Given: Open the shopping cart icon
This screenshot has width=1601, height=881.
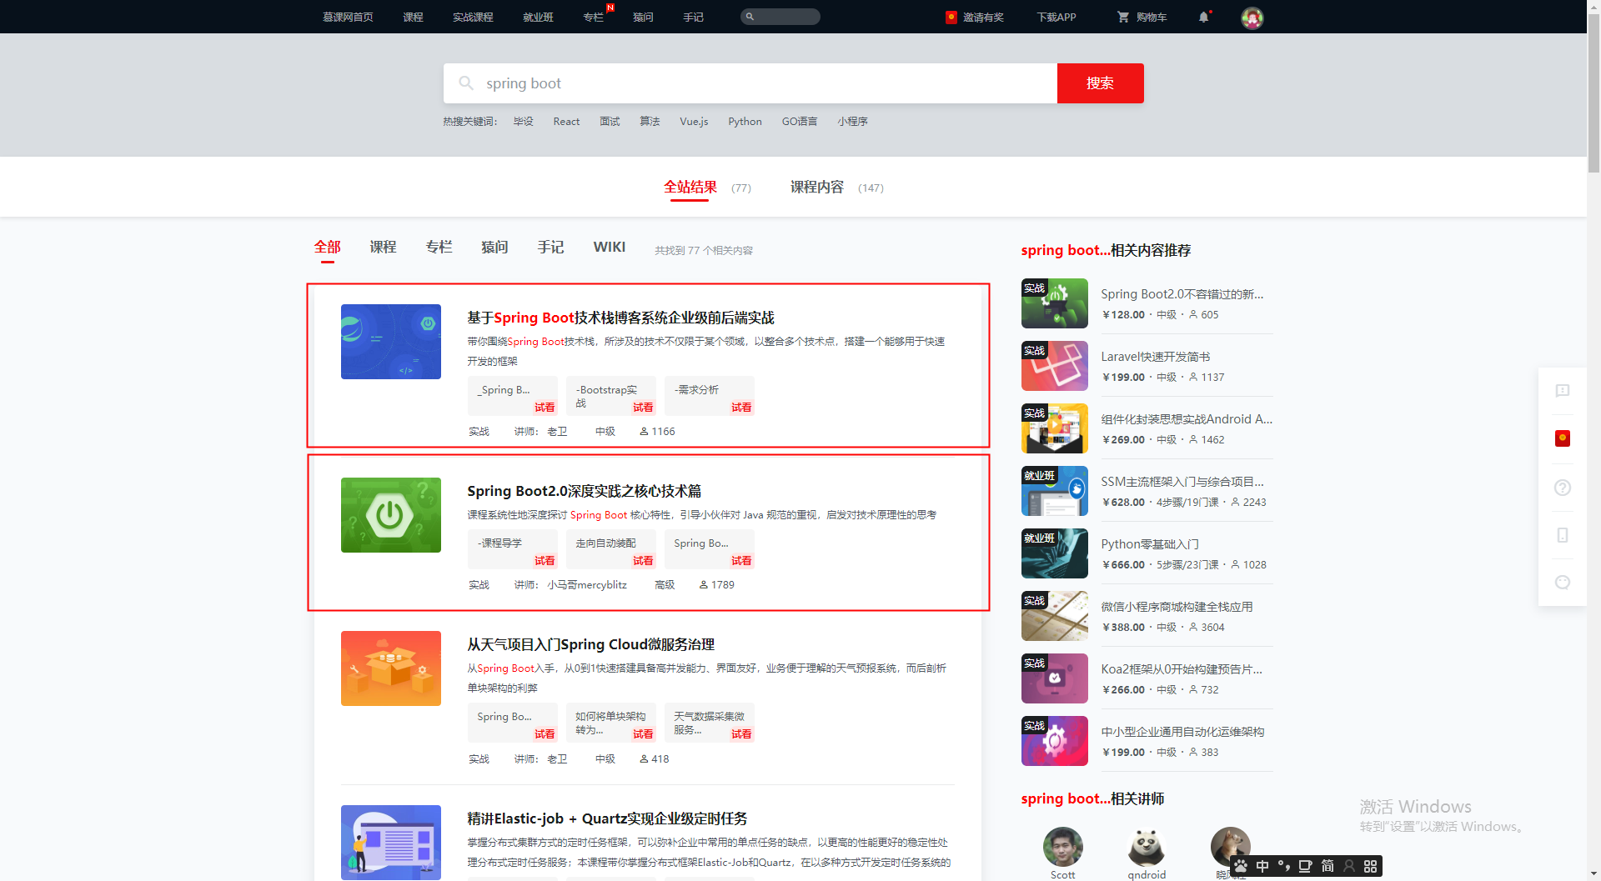Looking at the screenshot, I should coord(1123,17).
